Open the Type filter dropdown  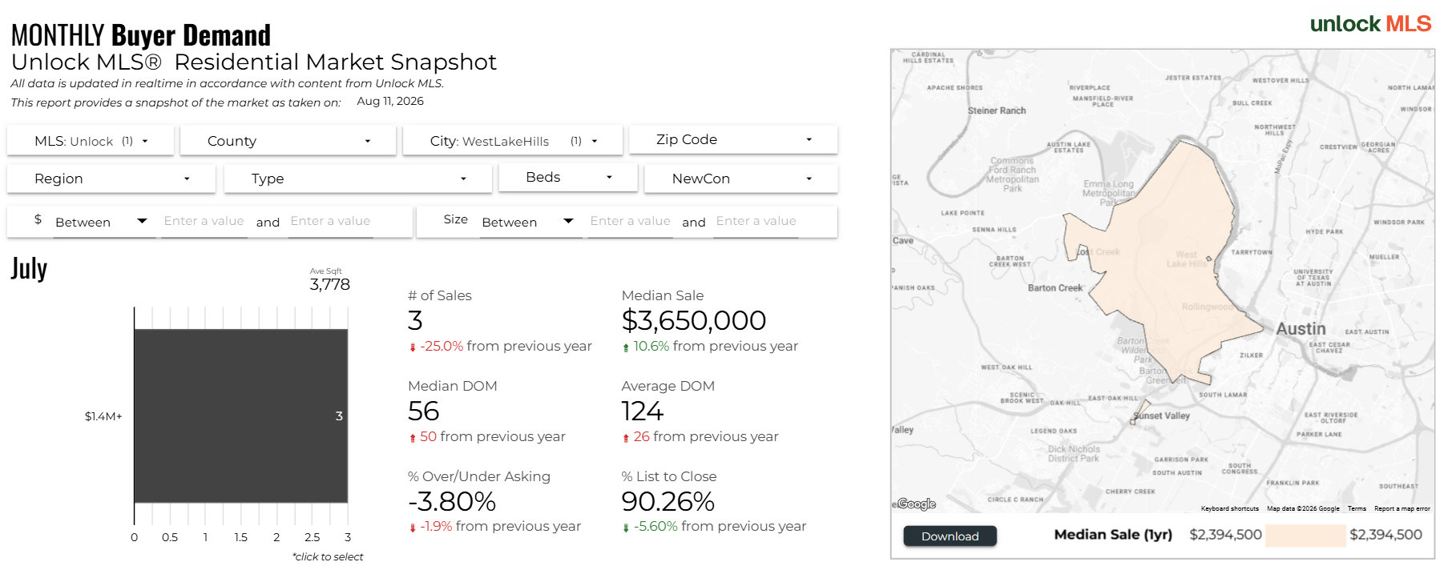click(x=357, y=179)
